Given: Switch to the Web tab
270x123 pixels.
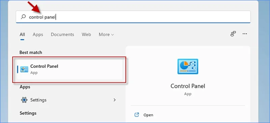Looking at the screenshot, I should point(86,35).
